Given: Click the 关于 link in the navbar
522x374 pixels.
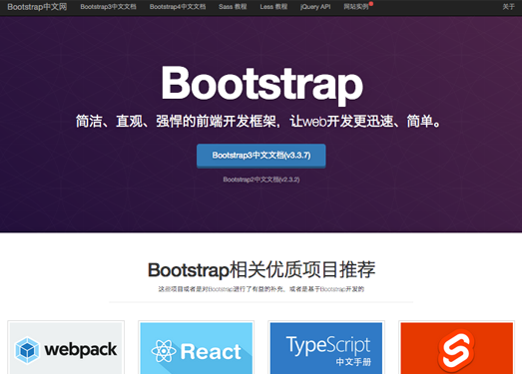Looking at the screenshot, I should 508,7.
